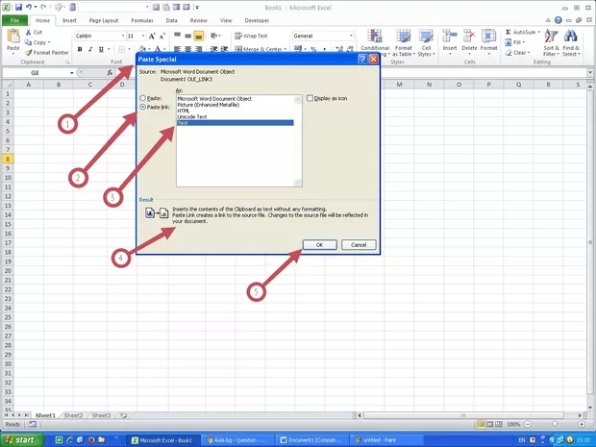The height and width of the screenshot is (447, 596).
Task: Click Wrap Text in the ribbon
Action: [251, 36]
